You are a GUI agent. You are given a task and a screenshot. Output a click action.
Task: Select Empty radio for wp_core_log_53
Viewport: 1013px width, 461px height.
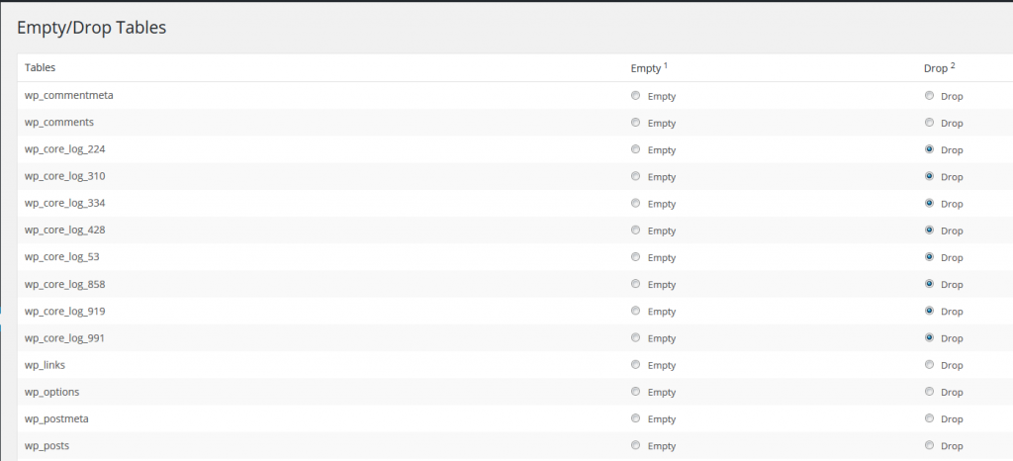click(x=635, y=256)
